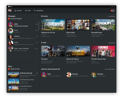The width and height of the screenshot is (123, 98).
Task: Click the user profile avatar in header
Action: pos(10,11)
